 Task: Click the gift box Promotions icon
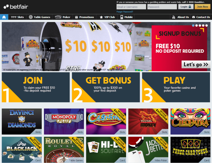(76, 17)
